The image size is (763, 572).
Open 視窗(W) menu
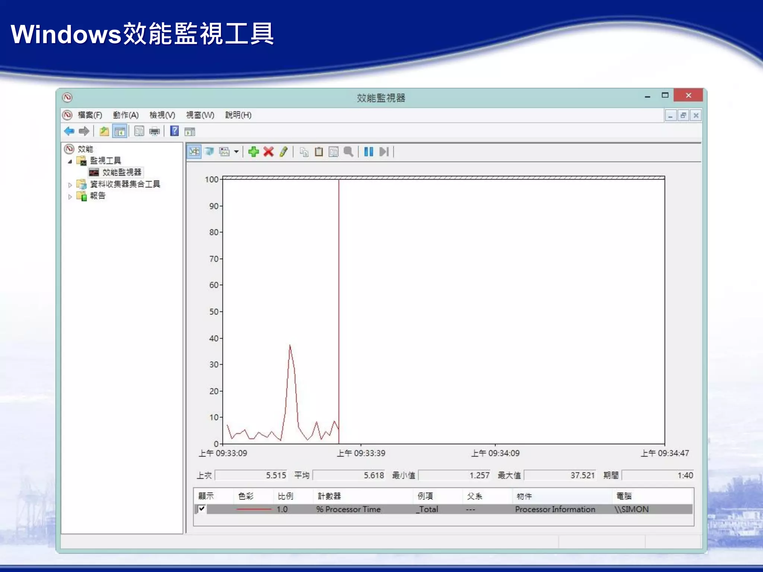(x=200, y=115)
